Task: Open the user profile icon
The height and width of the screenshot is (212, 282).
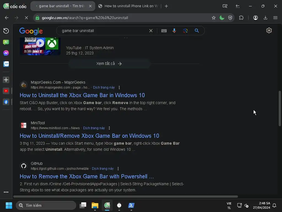Action: tap(255, 18)
